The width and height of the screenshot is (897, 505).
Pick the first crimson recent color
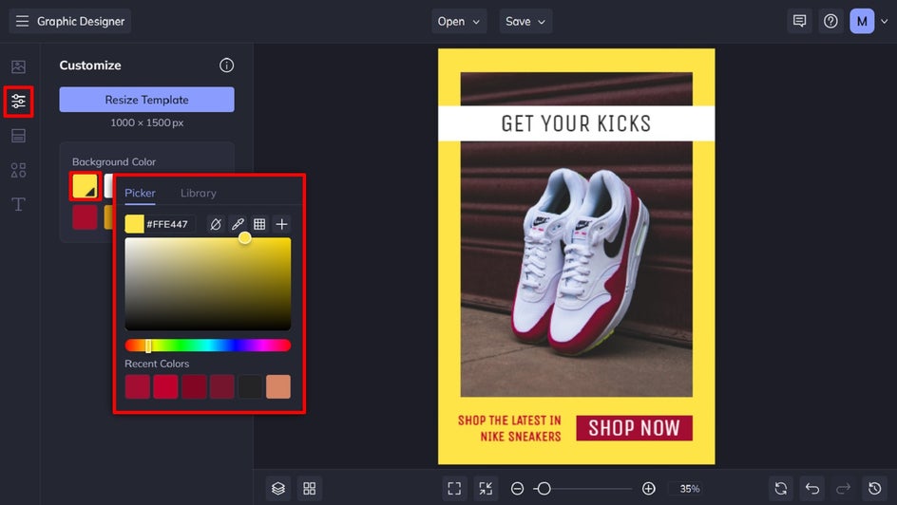pyautogui.click(x=137, y=386)
